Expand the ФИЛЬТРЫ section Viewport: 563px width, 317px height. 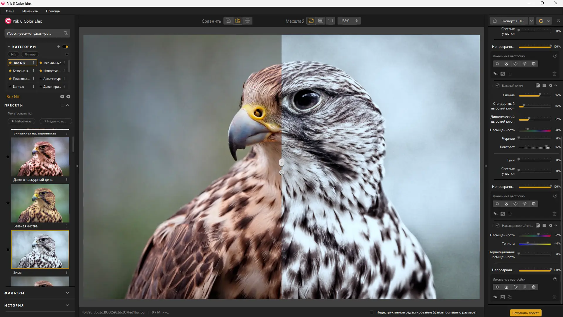67,293
